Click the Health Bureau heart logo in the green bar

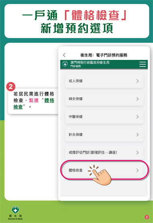(x=65, y=64)
